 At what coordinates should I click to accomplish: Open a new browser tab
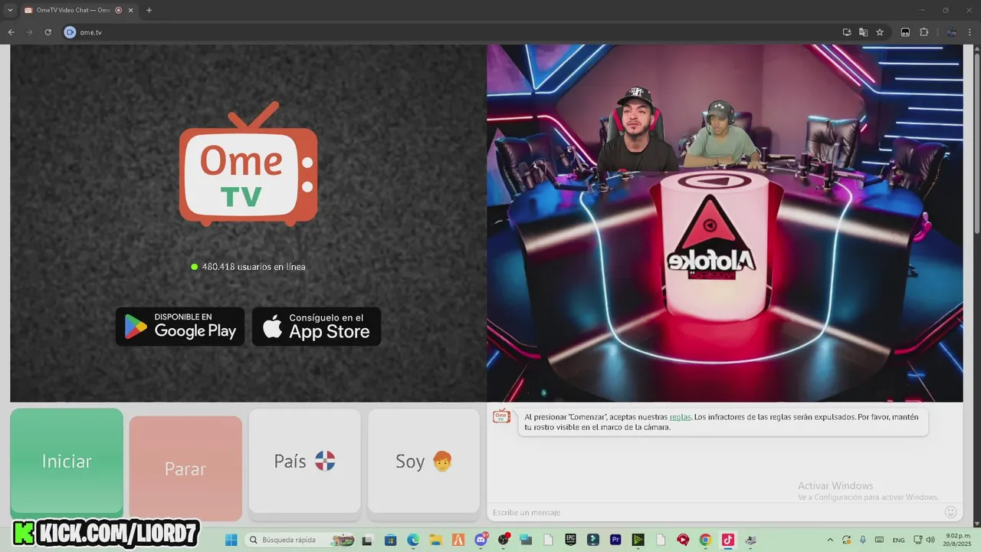(149, 10)
